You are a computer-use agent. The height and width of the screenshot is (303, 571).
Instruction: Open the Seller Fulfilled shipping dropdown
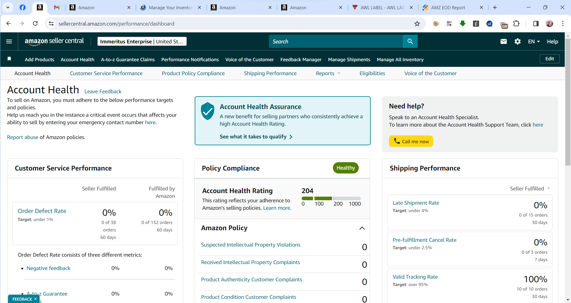(530, 189)
